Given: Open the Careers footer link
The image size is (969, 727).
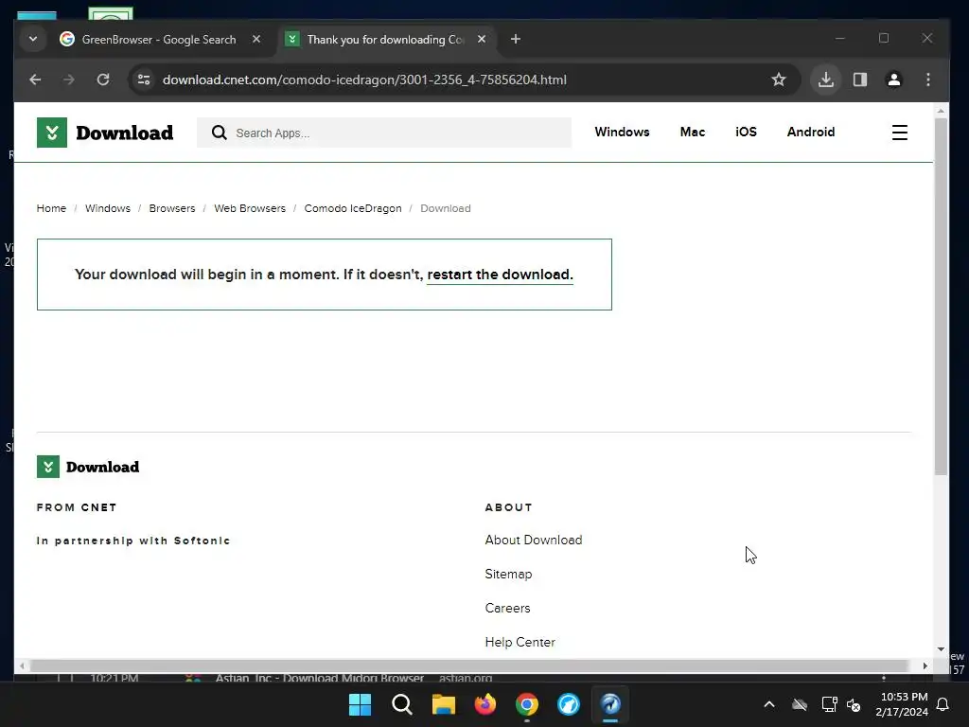Looking at the screenshot, I should [x=507, y=608].
